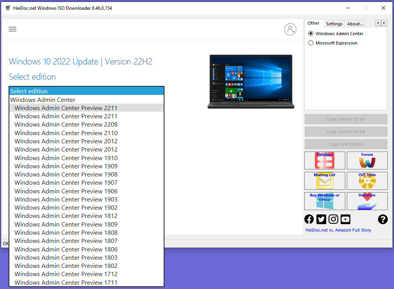Click Copy Link for 64 bit button
This screenshot has width=394, height=289.
click(346, 132)
